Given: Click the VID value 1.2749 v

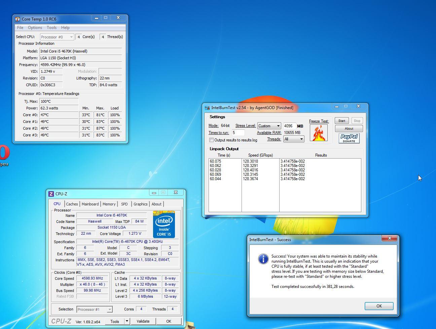Looking at the screenshot, I should pos(51,71).
